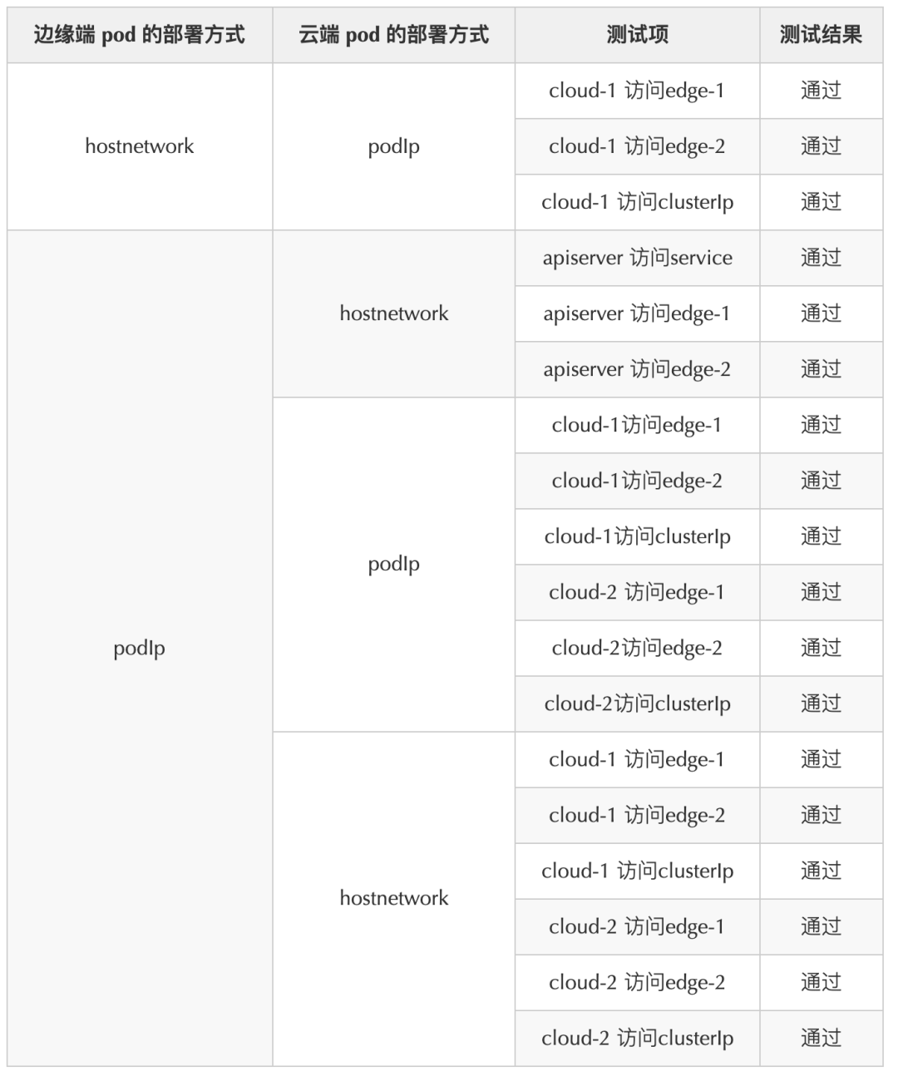898x1076 pixels.
Task: Click the hostnetwork cell in the edge column
Action: [140, 146]
